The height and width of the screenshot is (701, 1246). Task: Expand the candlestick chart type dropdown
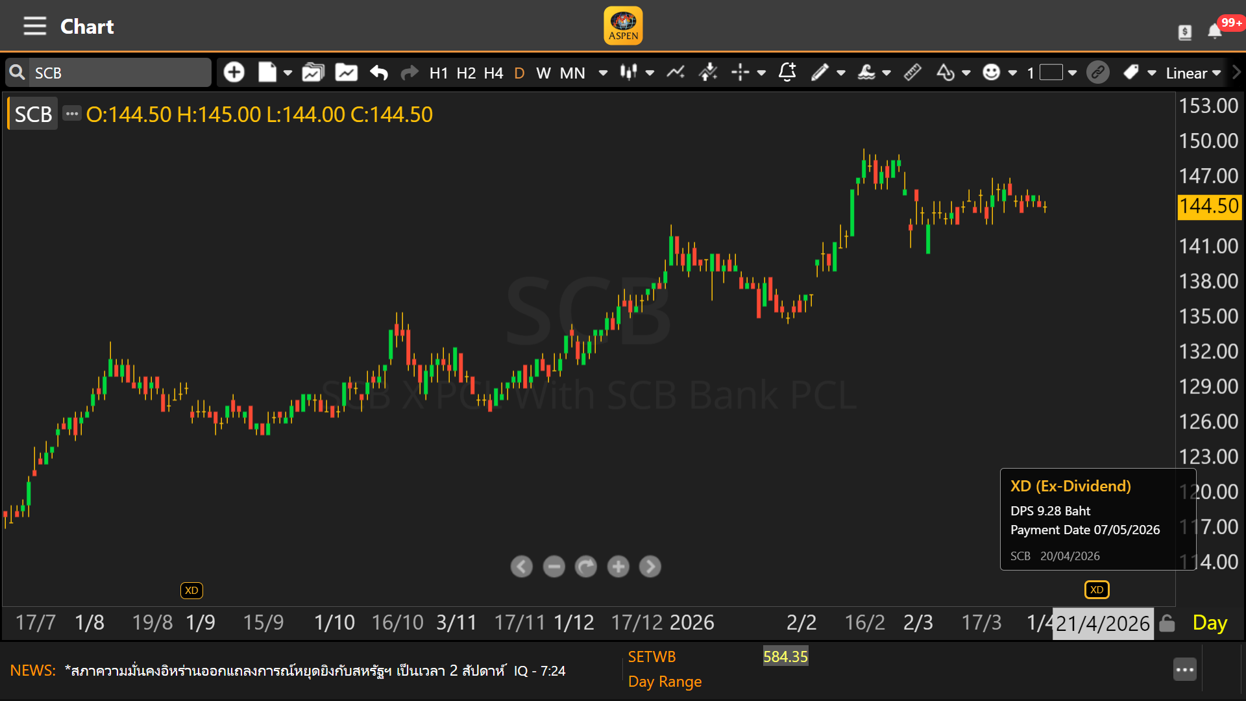(650, 73)
